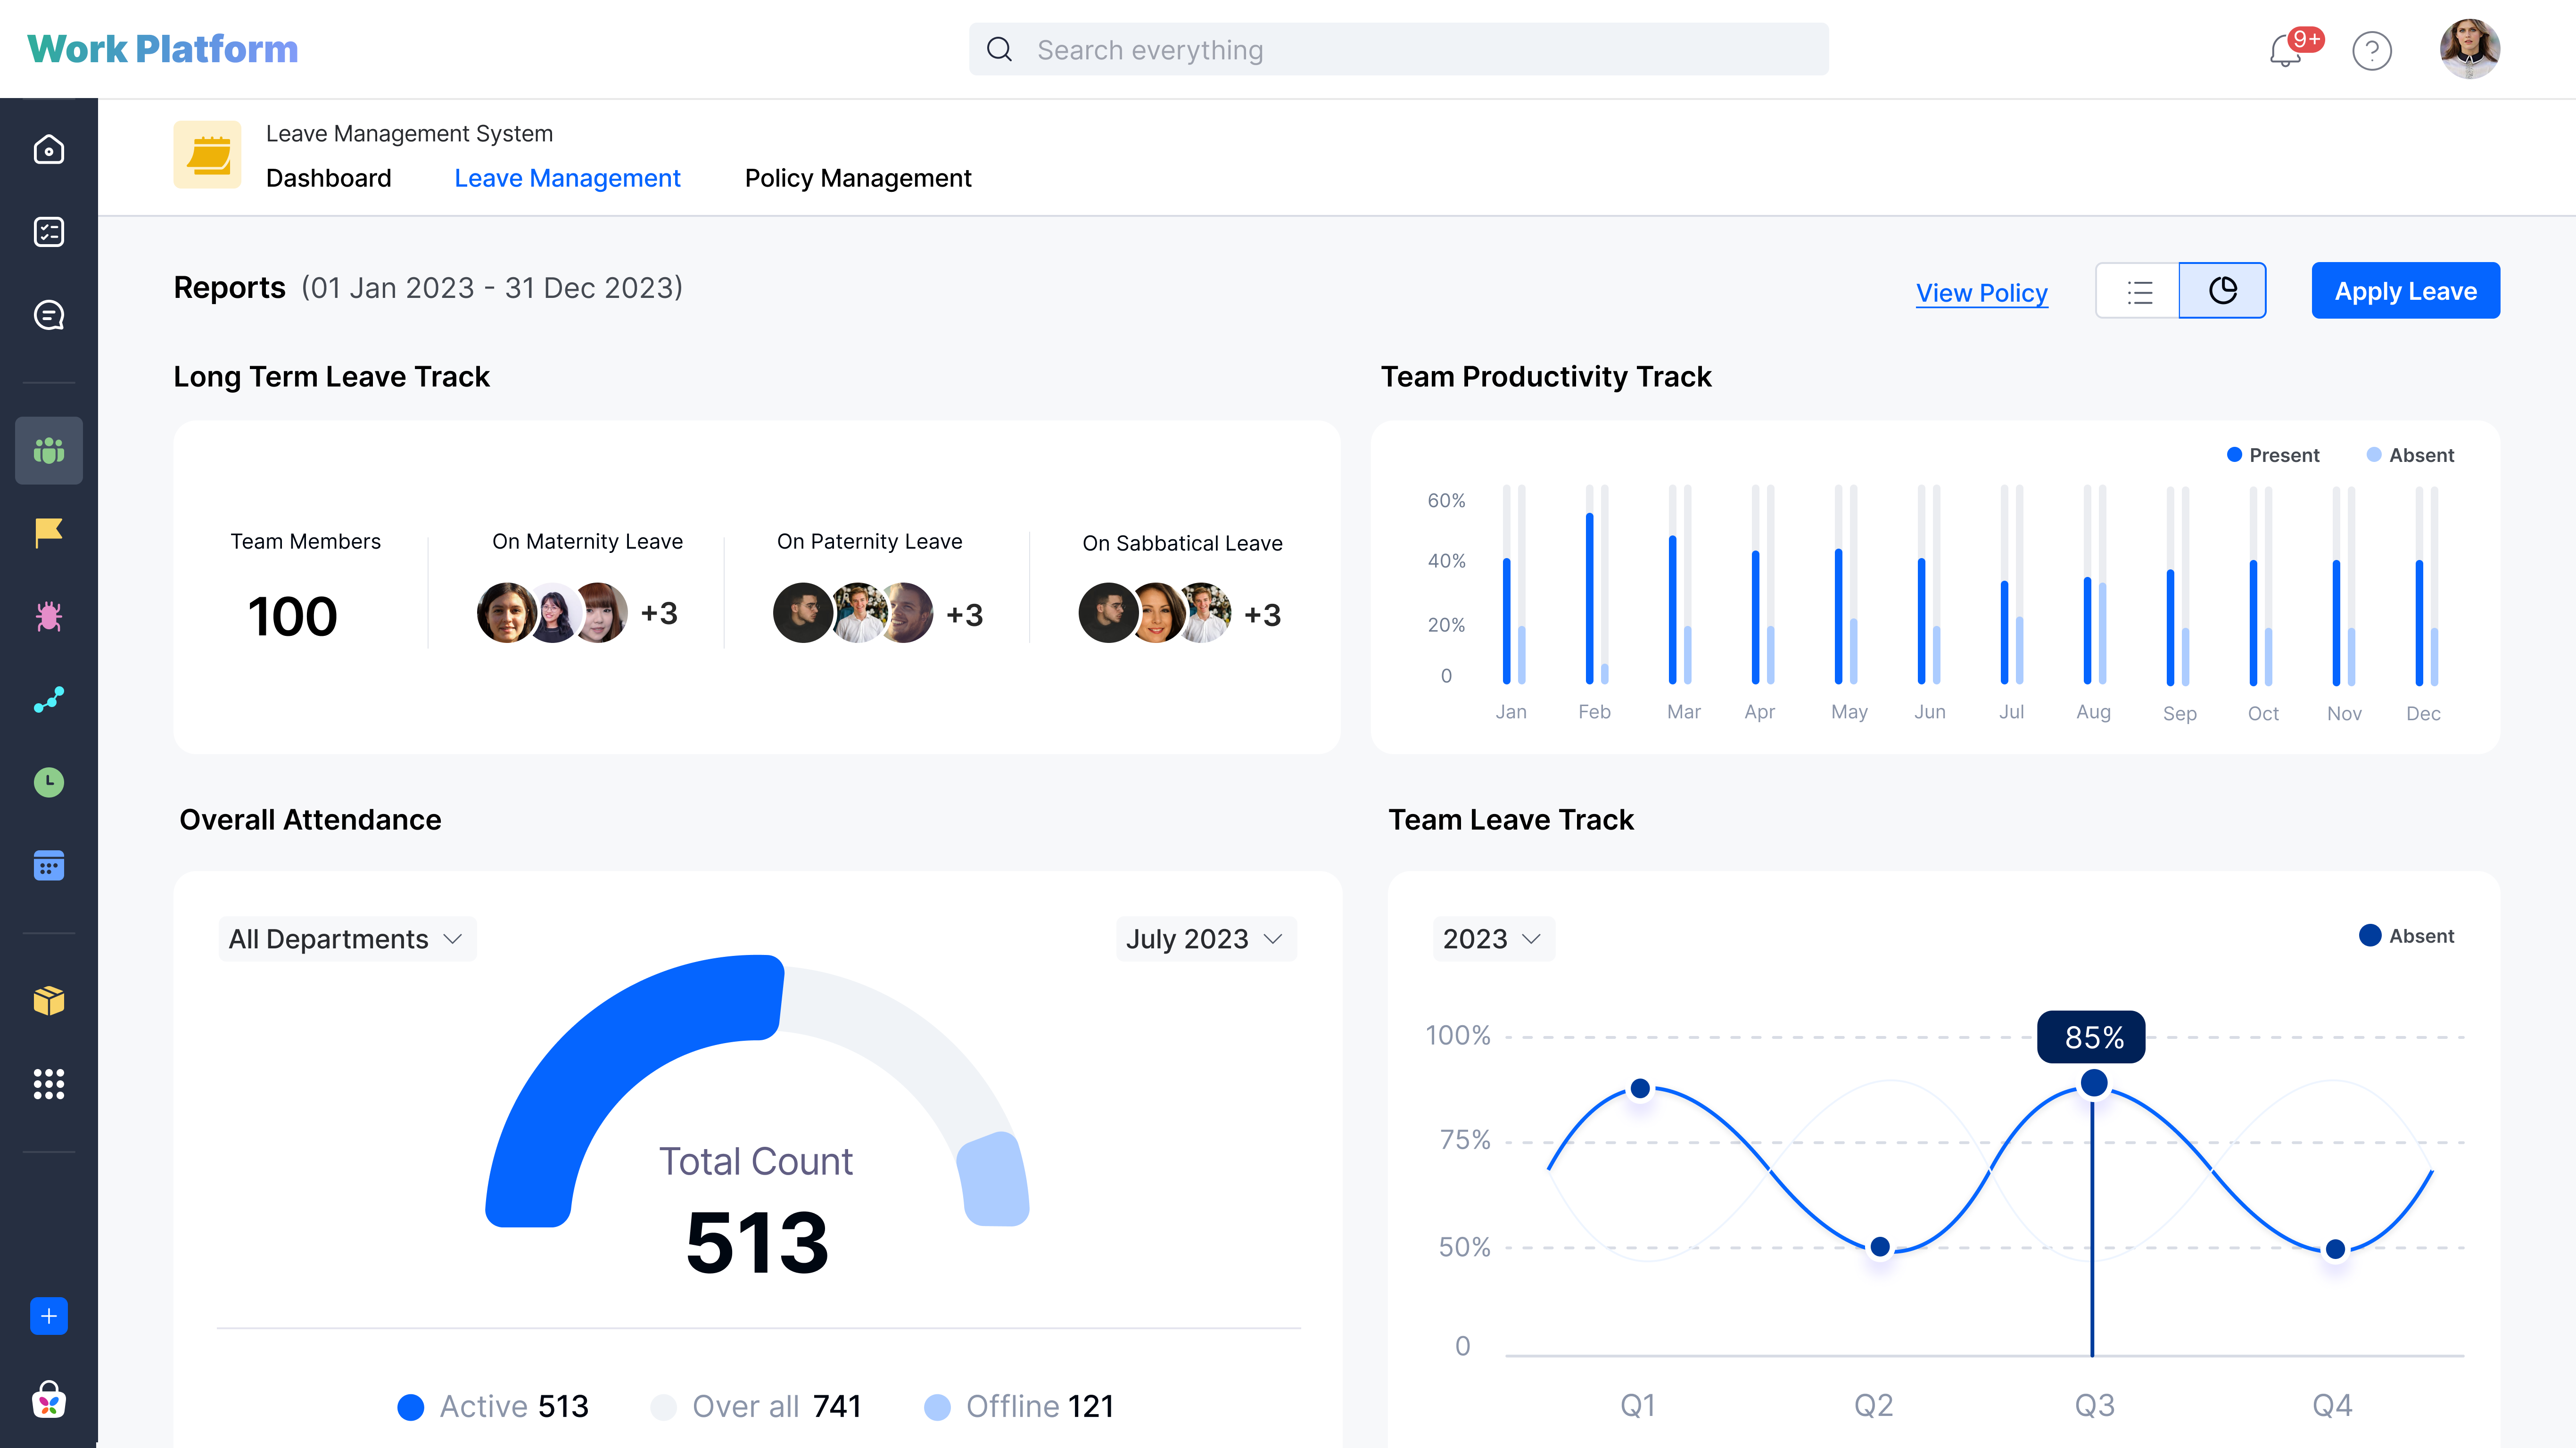Viewport: 2576px width, 1448px height.
Task: Open the pink bug sidebar icon
Action: (48, 616)
